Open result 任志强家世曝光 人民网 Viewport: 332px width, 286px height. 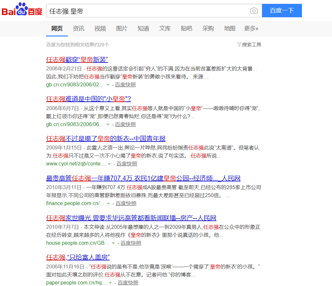click(131, 218)
